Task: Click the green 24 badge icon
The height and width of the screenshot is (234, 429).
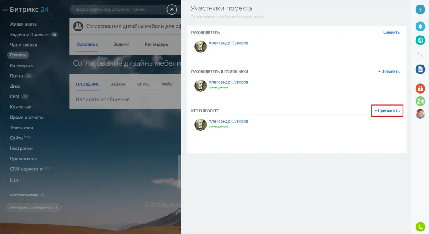Action: click(x=420, y=101)
